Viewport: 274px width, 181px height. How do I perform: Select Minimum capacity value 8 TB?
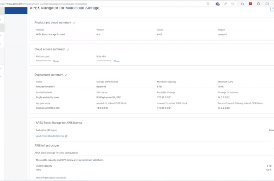159,87
